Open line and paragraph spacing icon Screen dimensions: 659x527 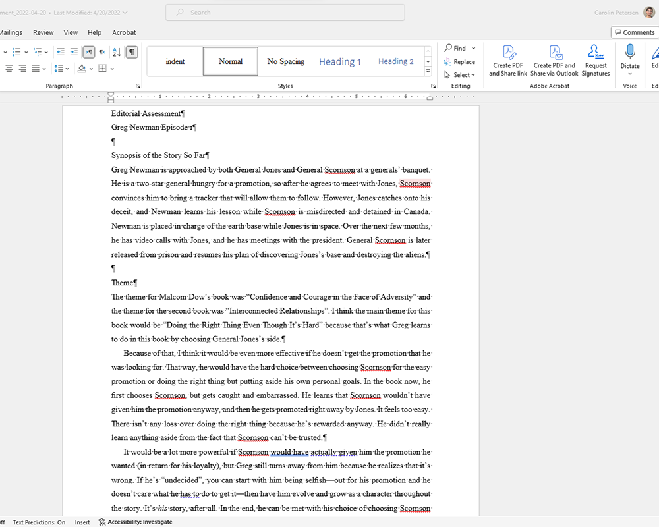[59, 68]
